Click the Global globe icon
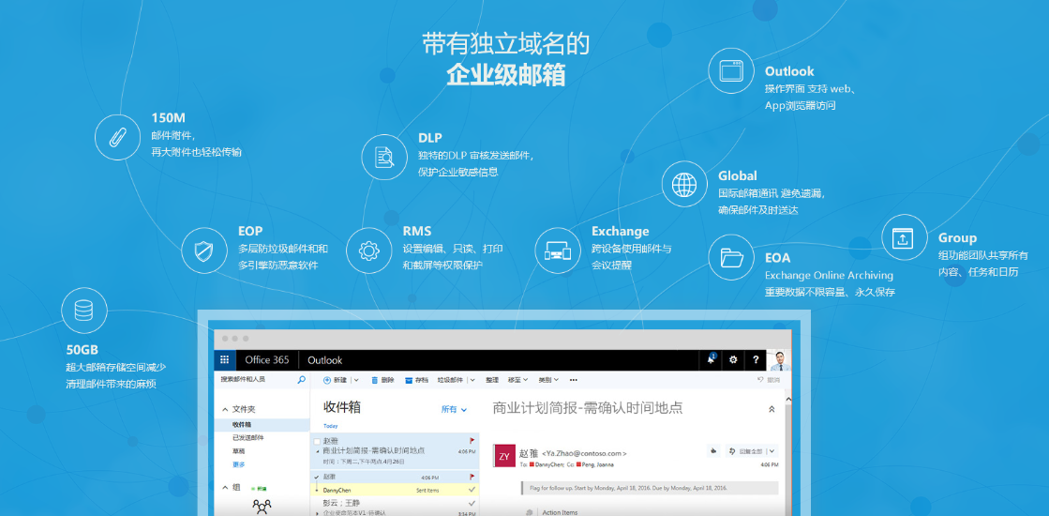Screen dimensions: 1049x516 click(683, 183)
